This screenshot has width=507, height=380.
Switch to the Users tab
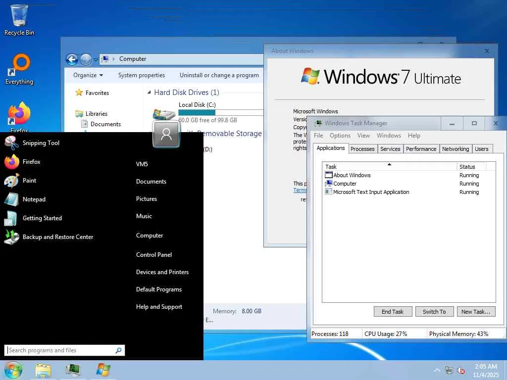coord(481,149)
